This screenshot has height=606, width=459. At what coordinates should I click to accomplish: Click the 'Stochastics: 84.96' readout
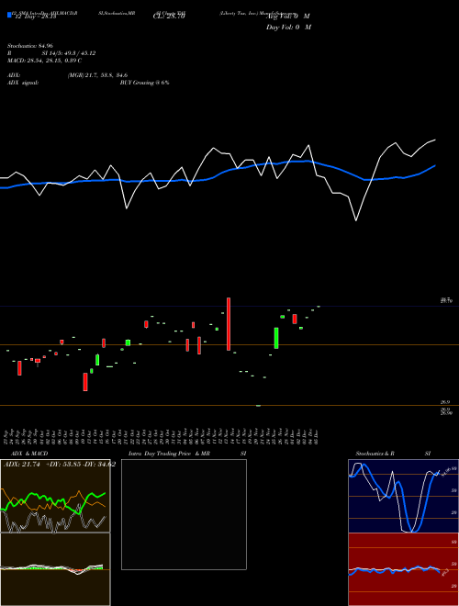coord(30,46)
